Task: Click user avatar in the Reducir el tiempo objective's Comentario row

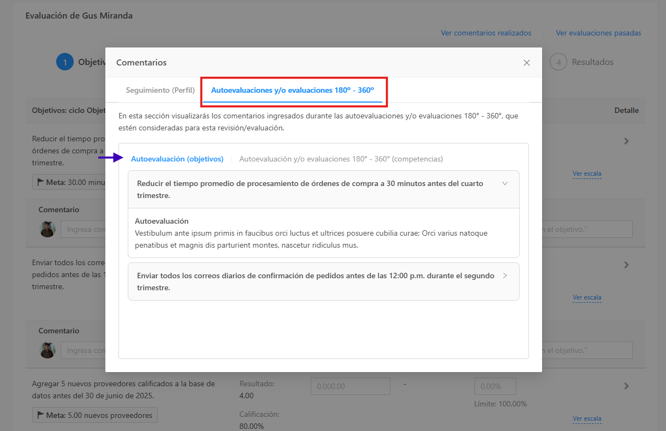Action: click(x=47, y=229)
